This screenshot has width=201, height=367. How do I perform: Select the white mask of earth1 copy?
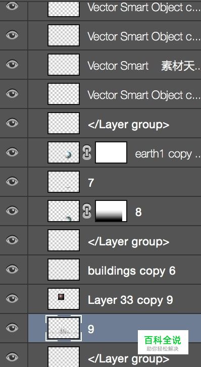click(x=111, y=152)
